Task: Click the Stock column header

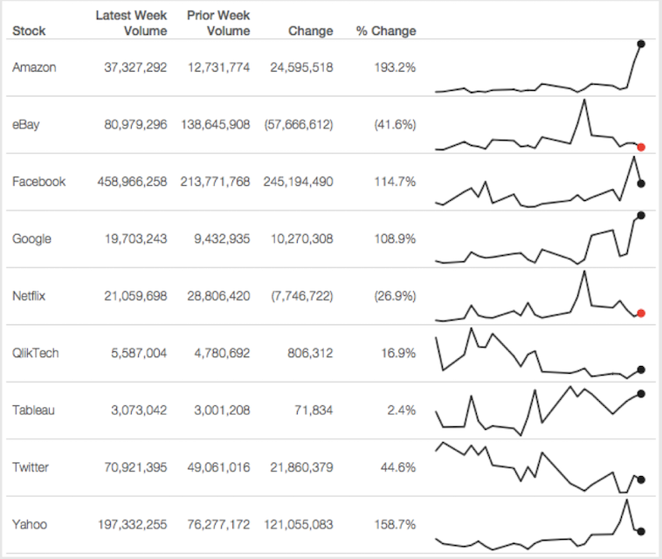Action: (x=29, y=31)
